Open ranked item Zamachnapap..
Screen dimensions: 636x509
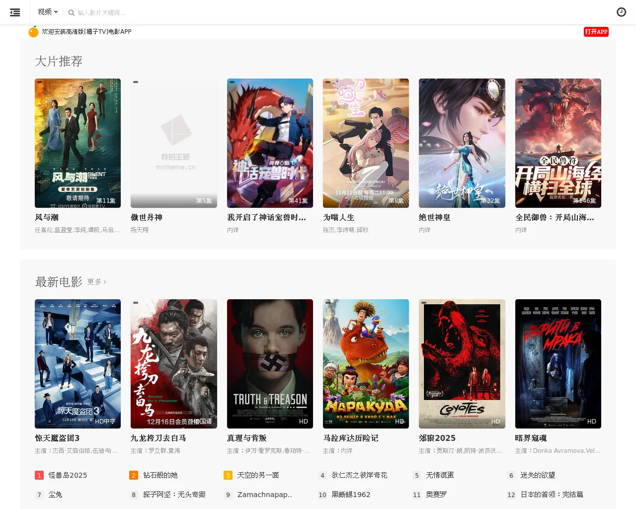tap(264, 495)
